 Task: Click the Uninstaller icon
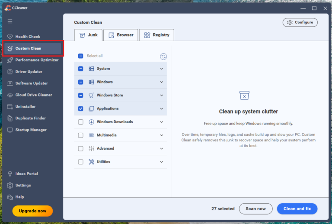(10, 106)
